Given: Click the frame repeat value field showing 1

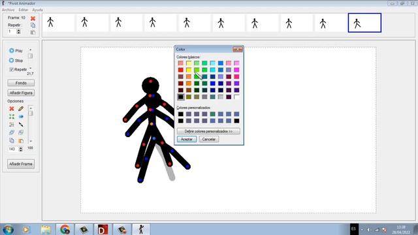Looking at the screenshot, I should 12,32.
